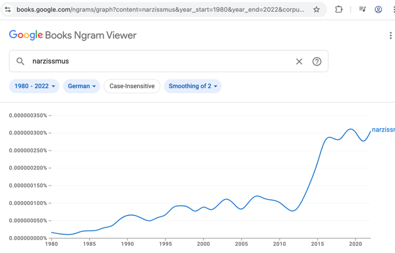Click the magnifier search icon in the ngram field
Viewport: 395px width, 253px height.
click(20, 61)
